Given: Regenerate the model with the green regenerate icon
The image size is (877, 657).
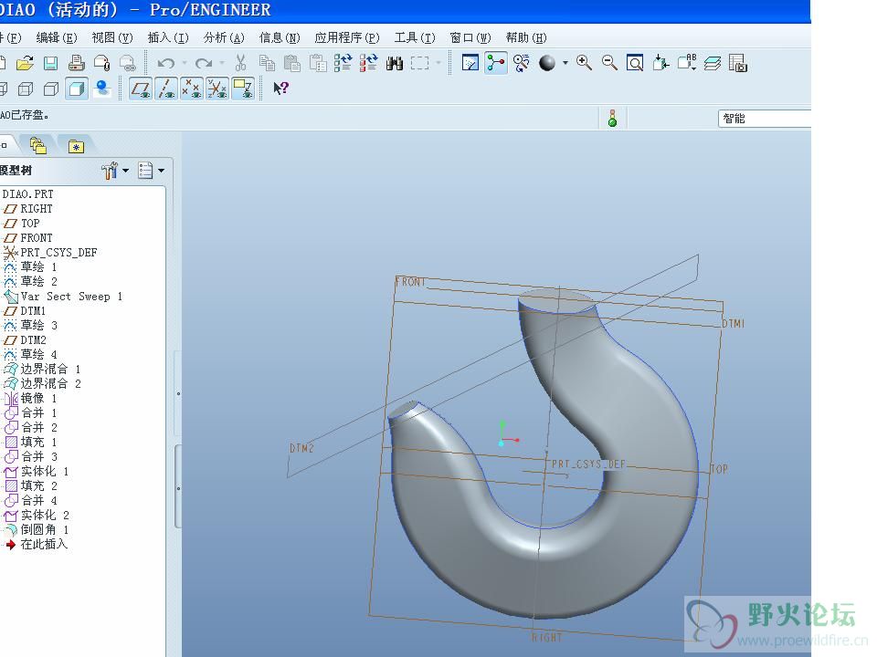Looking at the screenshot, I should 343,63.
